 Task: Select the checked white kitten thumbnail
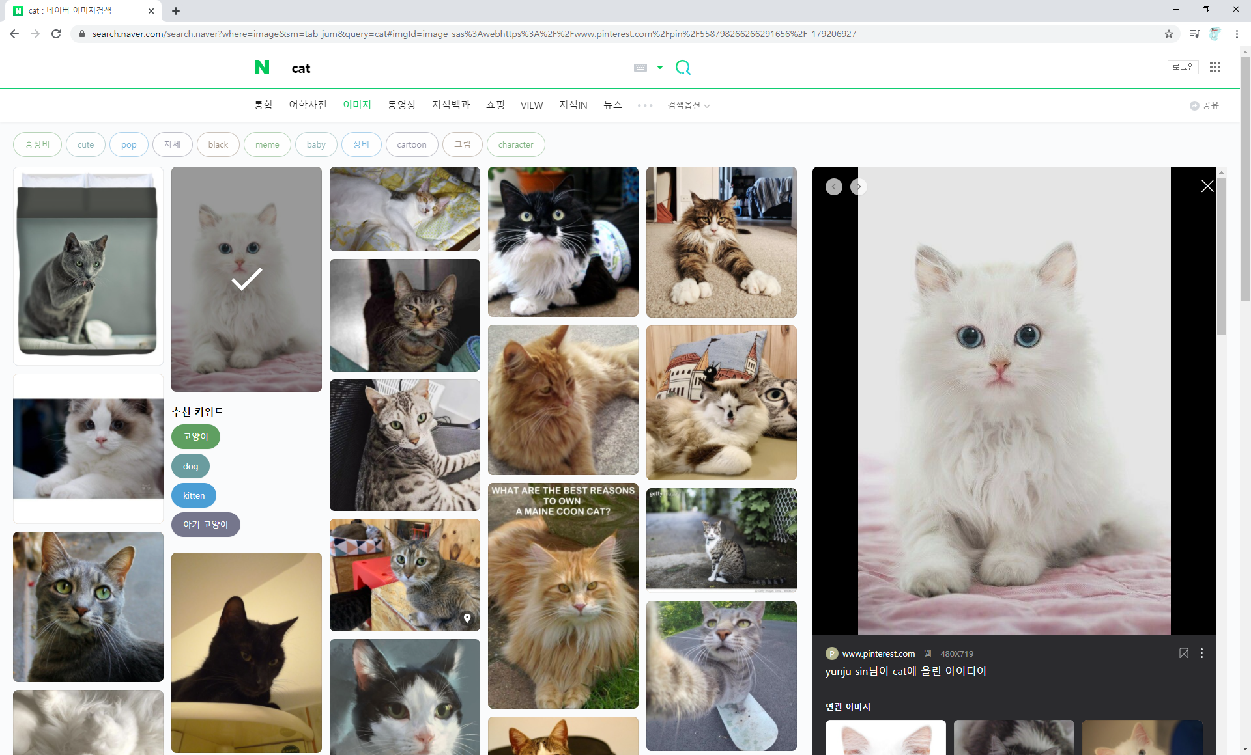click(246, 279)
